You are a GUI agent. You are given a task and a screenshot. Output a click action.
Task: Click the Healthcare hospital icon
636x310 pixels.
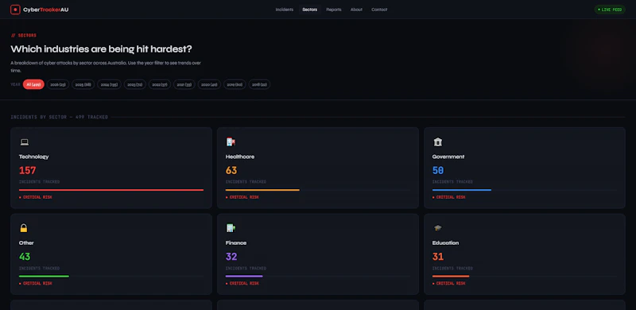point(231,142)
